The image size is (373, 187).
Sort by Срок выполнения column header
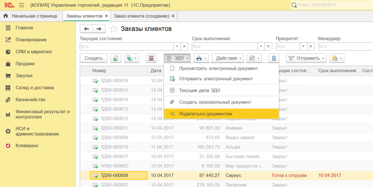coord(337,71)
